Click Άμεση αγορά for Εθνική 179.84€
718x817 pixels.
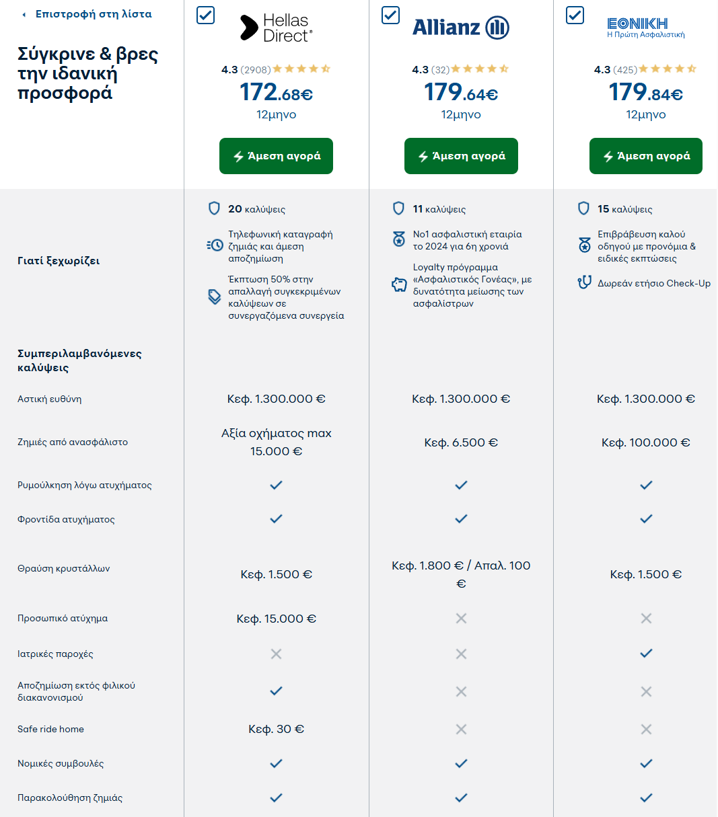[646, 156]
